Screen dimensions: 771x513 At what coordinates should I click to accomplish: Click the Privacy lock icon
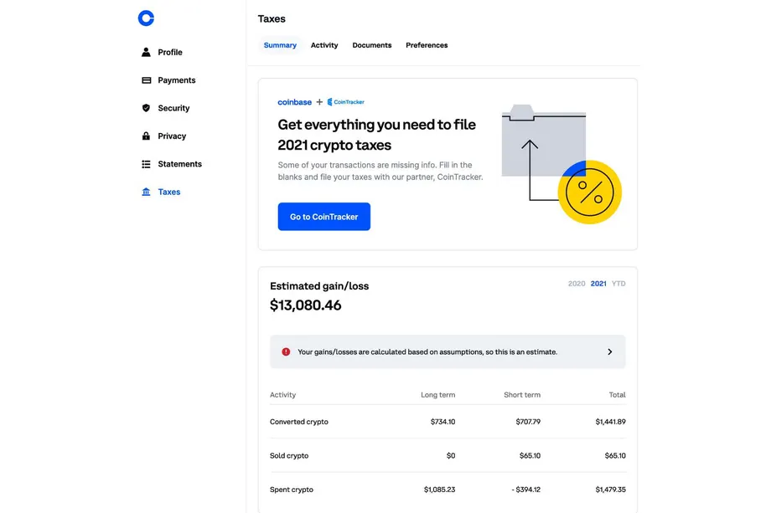pyautogui.click(x=146, y=136)
